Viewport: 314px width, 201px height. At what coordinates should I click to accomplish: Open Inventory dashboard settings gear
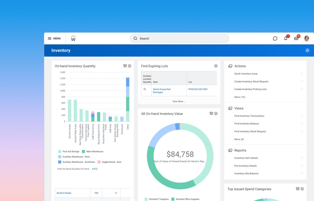(307, 50)
